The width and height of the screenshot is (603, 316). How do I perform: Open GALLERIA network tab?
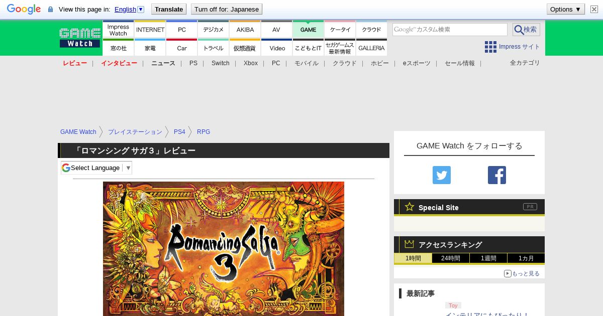click(371, 48)
